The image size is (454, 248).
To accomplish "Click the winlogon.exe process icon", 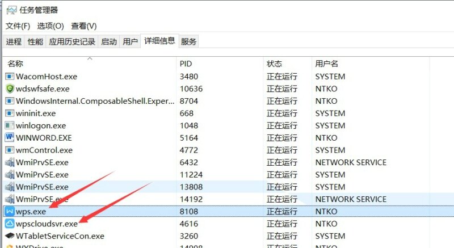I will [x=10, y=125].
